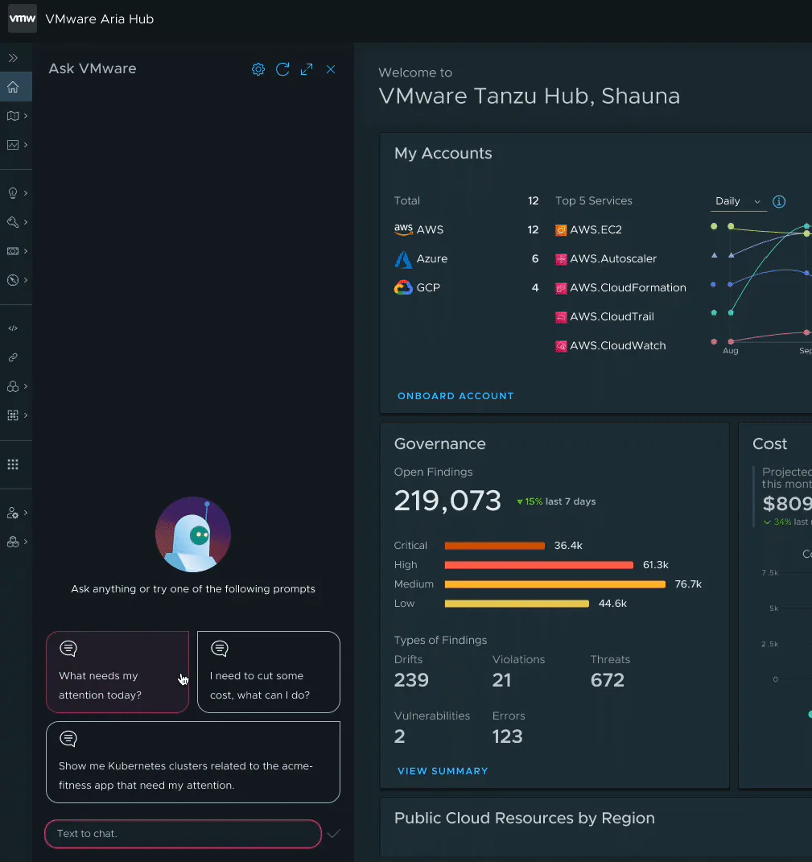Click the Vulnerabilities count 2

(x=400, y=736)
